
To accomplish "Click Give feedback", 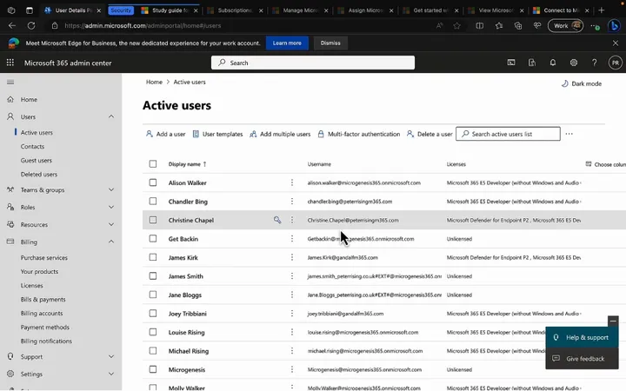I will pos(582,359).
